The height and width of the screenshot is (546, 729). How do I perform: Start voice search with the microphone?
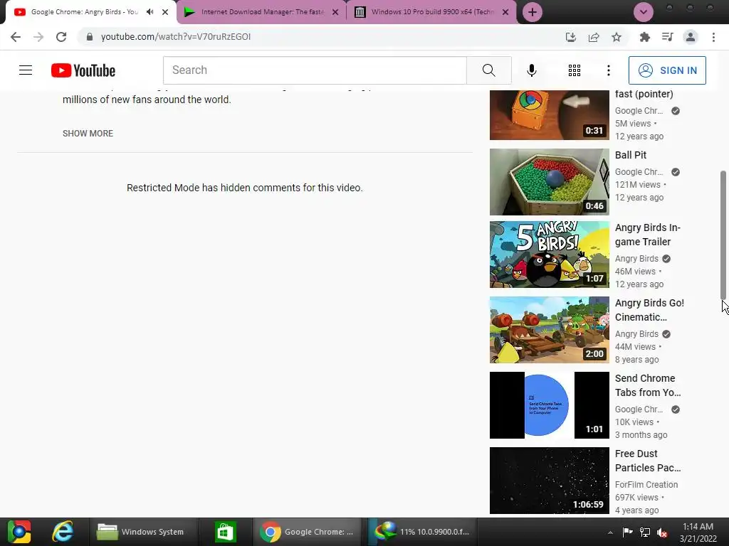(531, 70)
